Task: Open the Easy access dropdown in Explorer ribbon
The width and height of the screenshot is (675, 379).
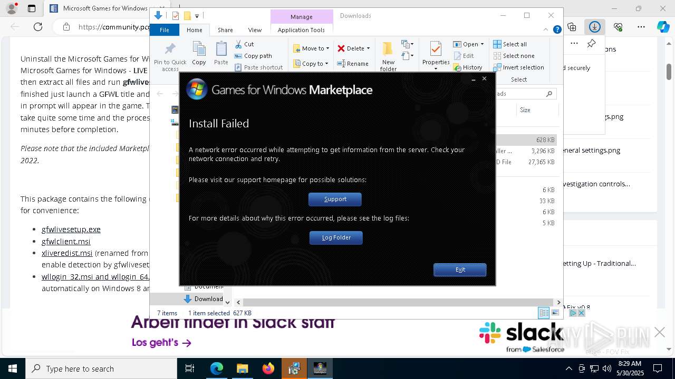Action: point(407,55)
